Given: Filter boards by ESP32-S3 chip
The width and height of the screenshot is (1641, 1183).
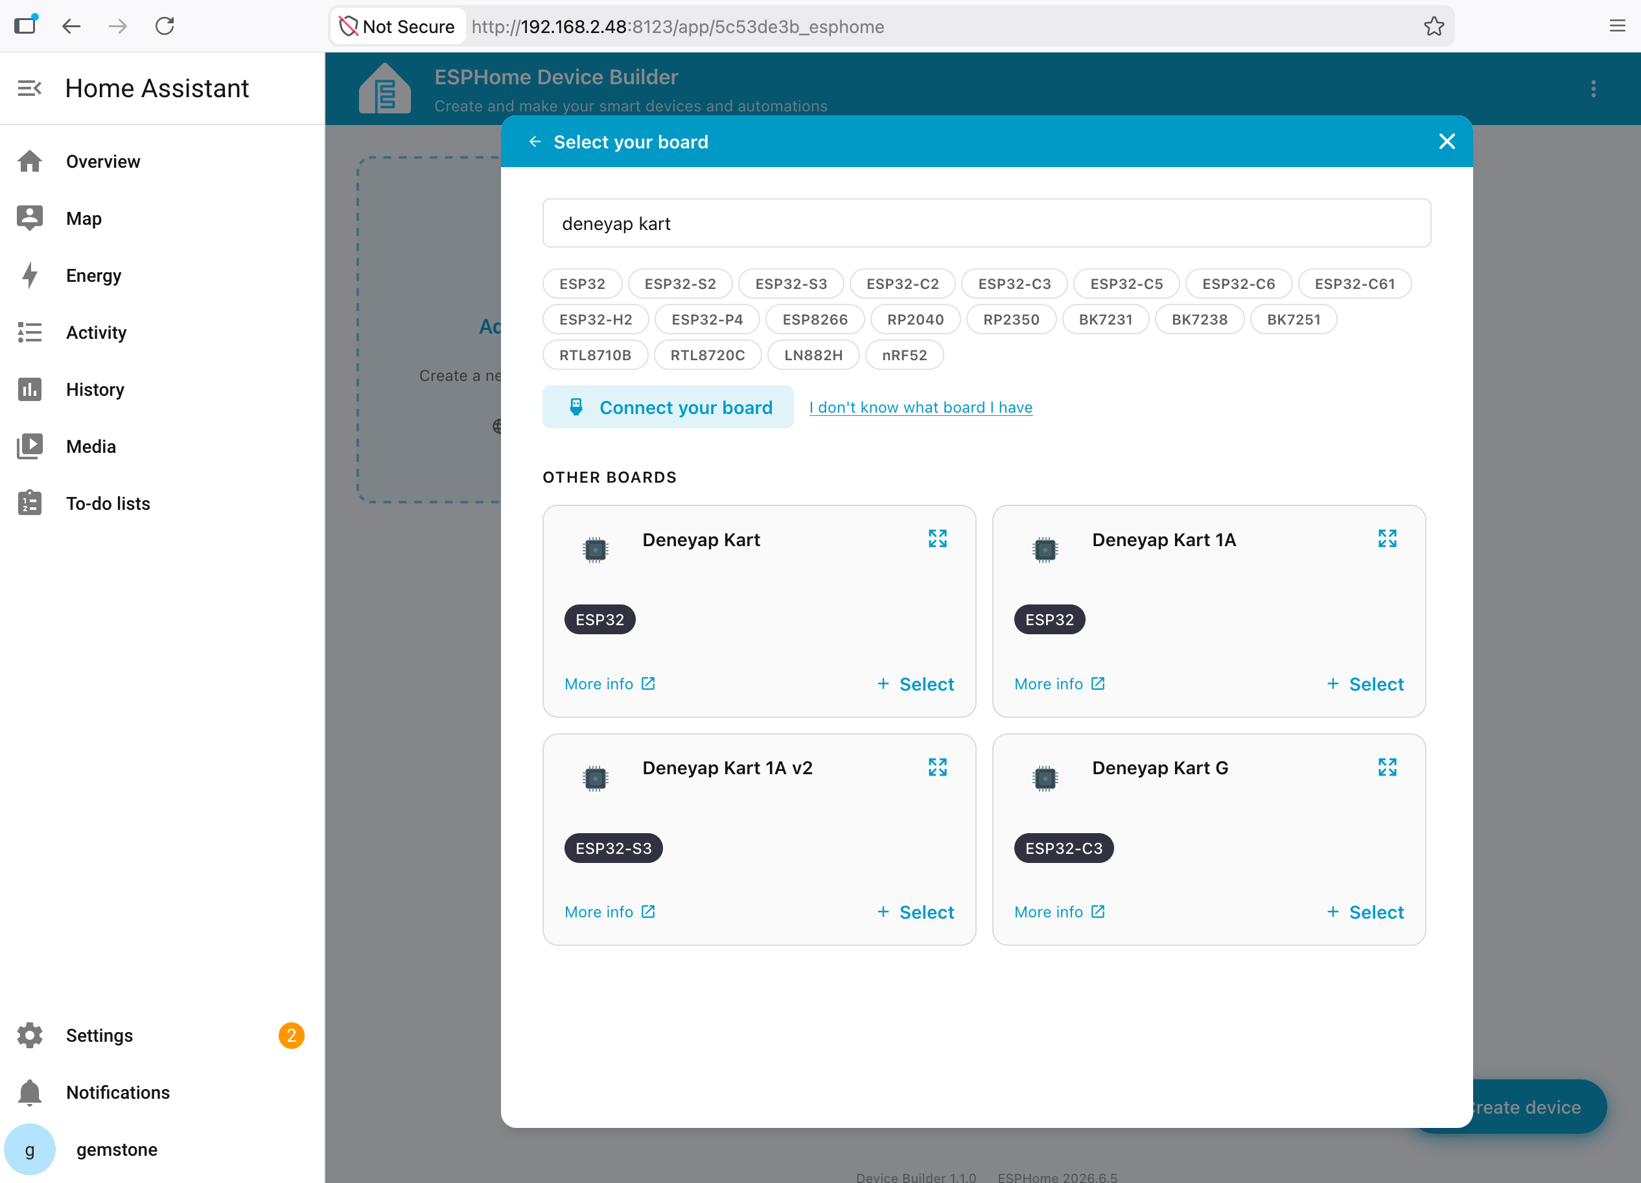Looking at the screenshot, I should pyautogui.click(x=791, y=284).
